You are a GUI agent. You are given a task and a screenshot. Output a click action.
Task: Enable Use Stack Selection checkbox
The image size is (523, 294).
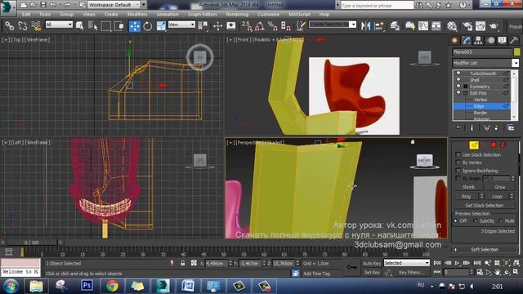tap(458, 154)
